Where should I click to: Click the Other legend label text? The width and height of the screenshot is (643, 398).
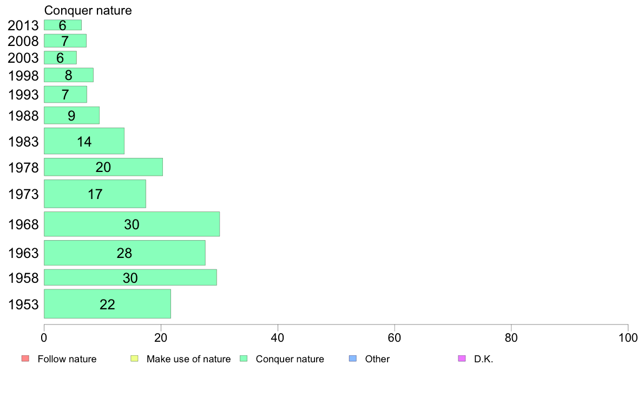tap(377, 359)
